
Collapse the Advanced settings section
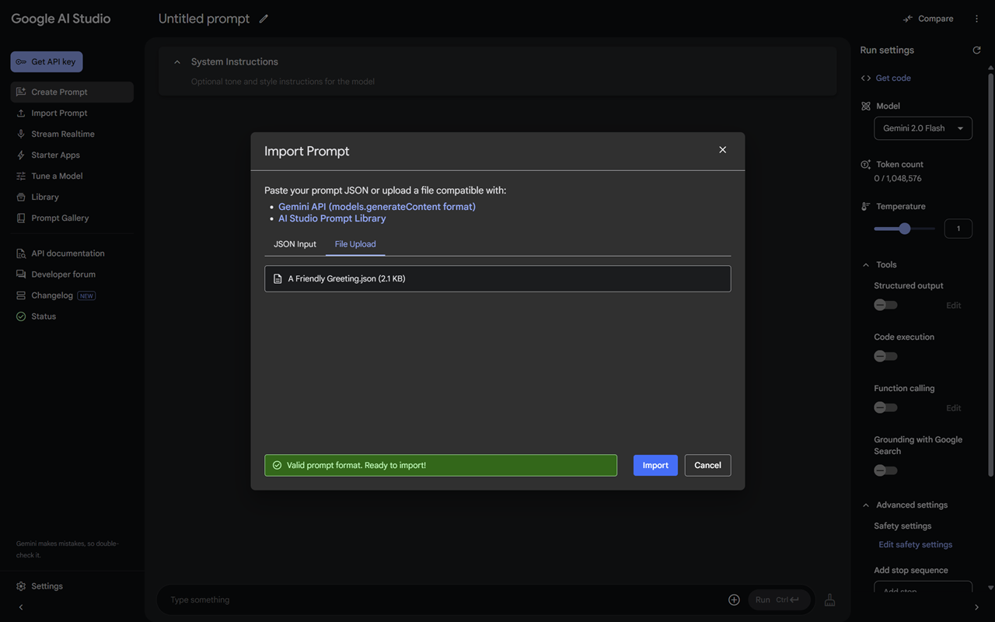coord(866,505)
